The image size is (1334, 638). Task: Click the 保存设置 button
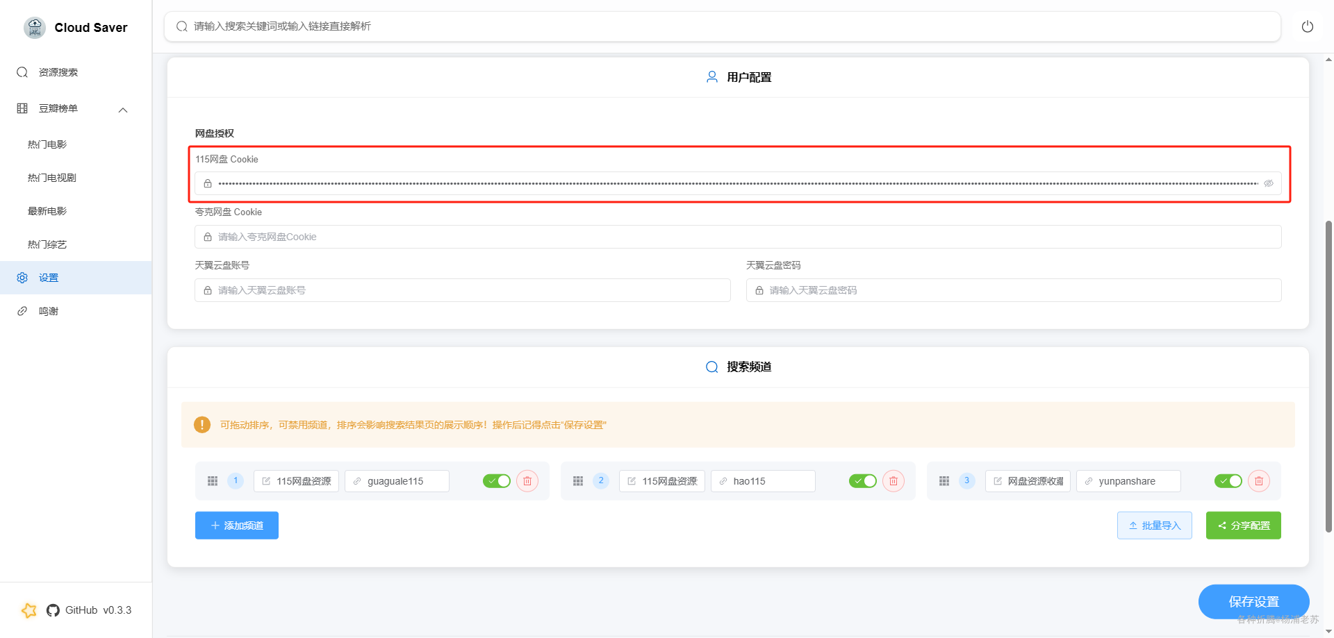pyautogui.click(x=1254, y=602)
